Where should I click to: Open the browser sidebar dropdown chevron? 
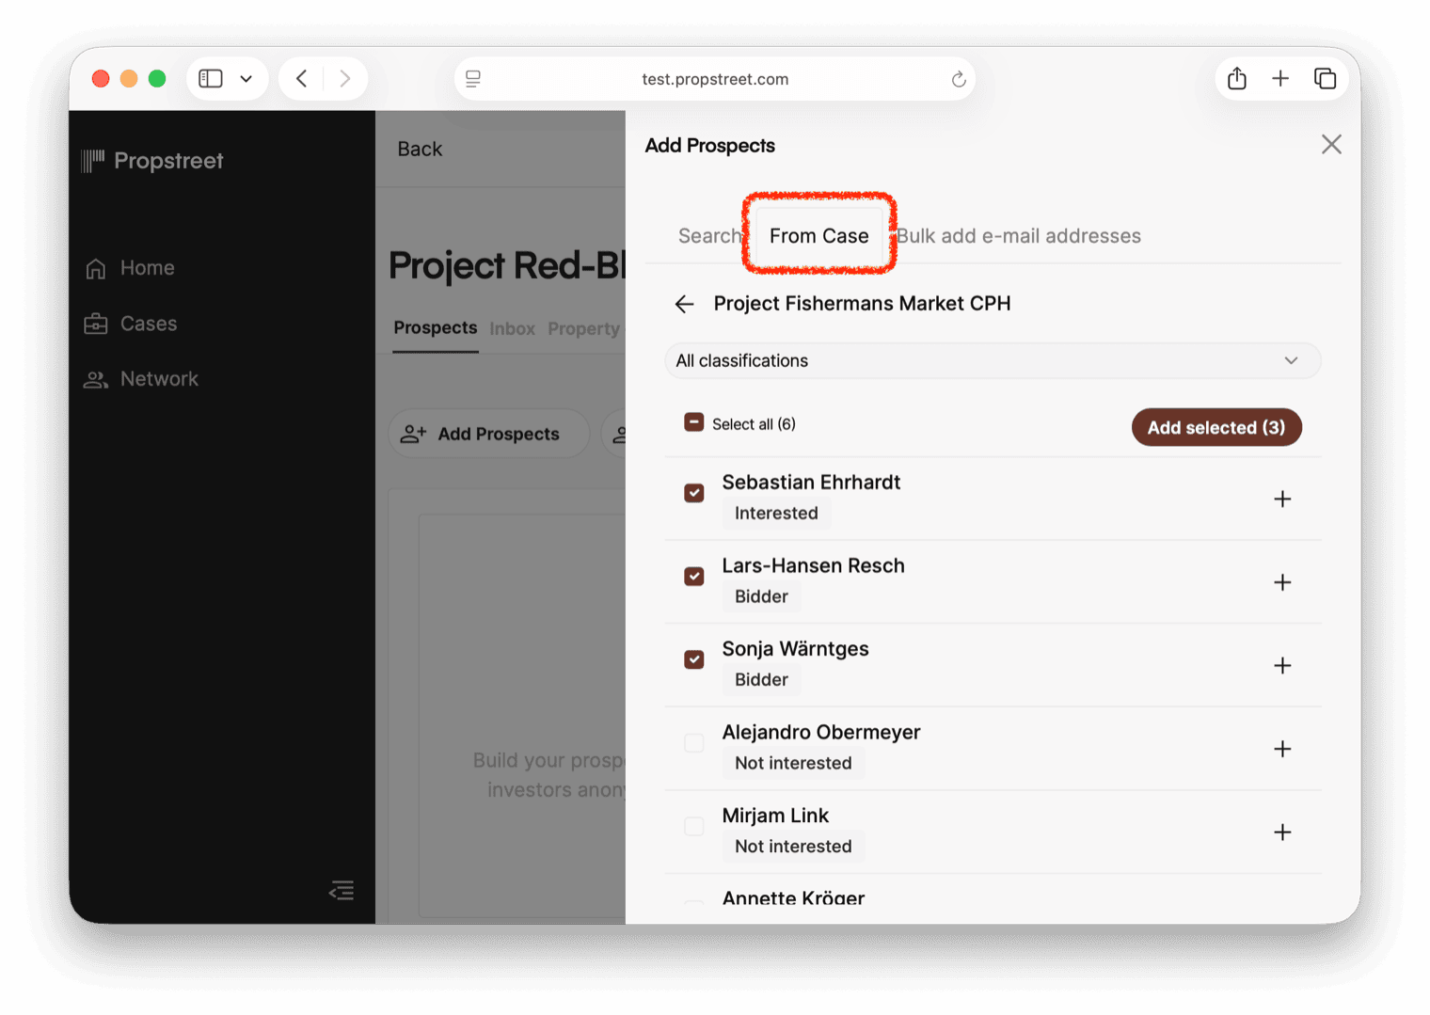246,79
